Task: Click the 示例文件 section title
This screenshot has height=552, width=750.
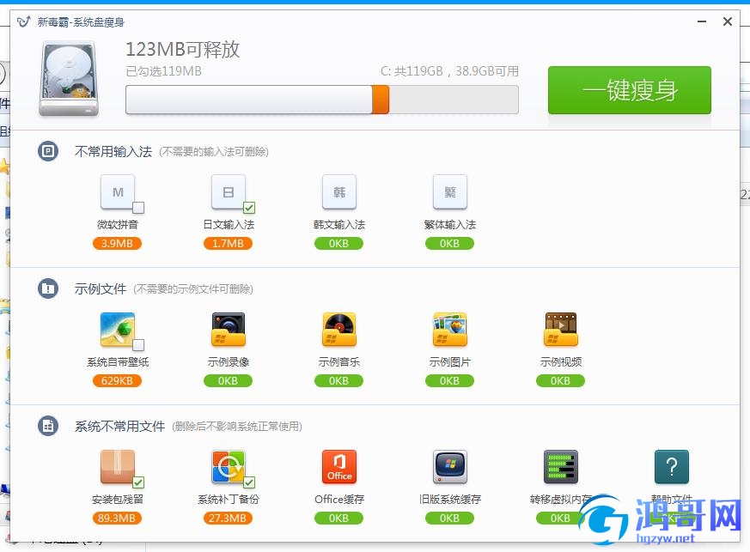Action: coord(101,288)
